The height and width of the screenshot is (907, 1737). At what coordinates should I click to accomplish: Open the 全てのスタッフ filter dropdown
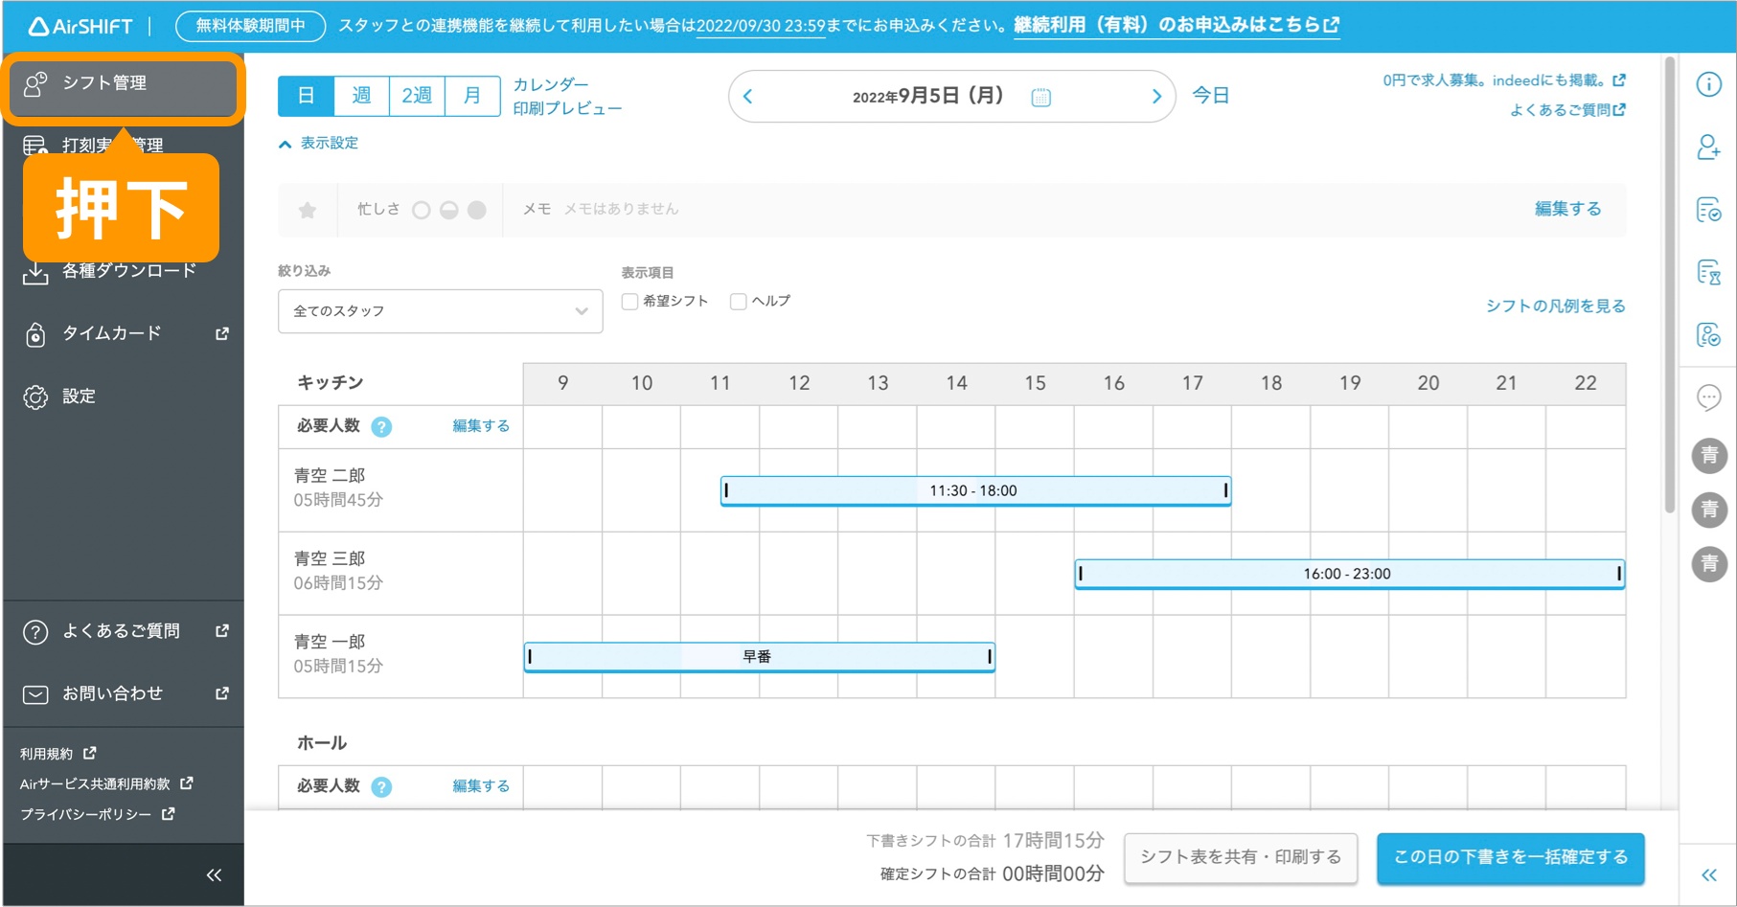tap(440, 311)
